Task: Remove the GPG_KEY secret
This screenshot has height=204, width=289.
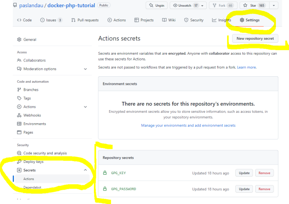Action: [264, 173]
